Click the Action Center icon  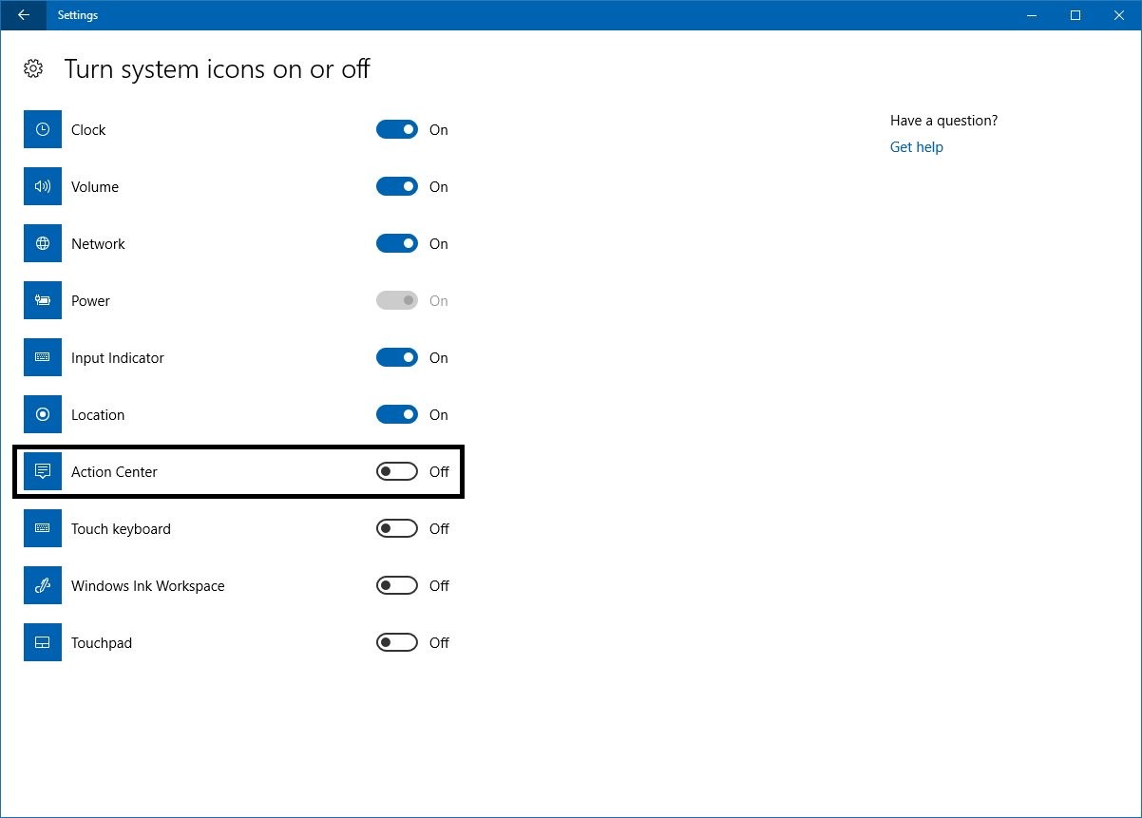(x=42, y=471)
